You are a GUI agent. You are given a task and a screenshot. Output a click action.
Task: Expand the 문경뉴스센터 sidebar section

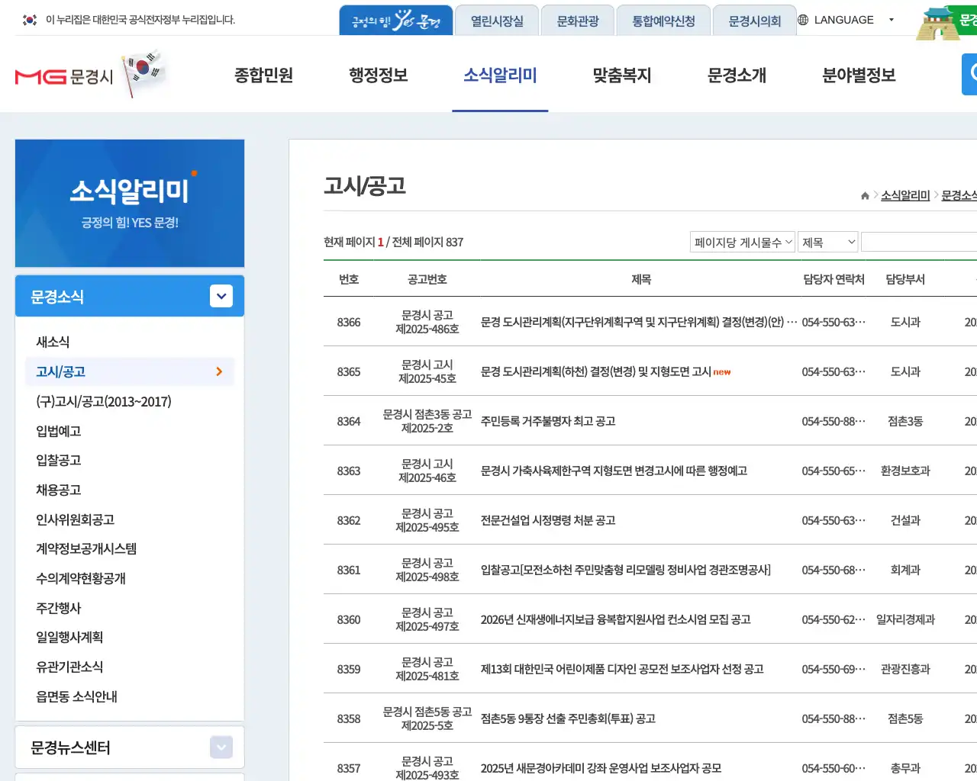point(221,747)
